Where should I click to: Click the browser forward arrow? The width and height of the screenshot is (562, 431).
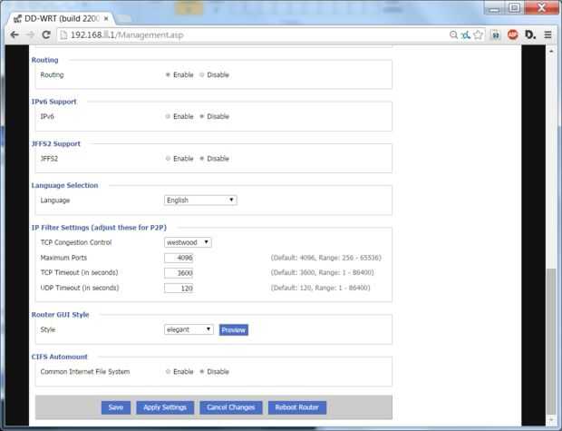(x=31, y=34)
